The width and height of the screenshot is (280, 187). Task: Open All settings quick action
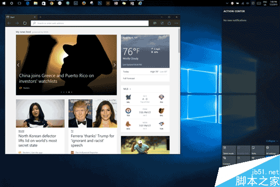[272, 150]
